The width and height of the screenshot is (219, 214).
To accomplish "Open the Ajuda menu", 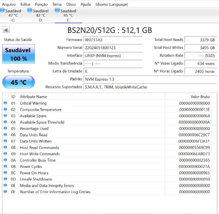I will 86,4.
